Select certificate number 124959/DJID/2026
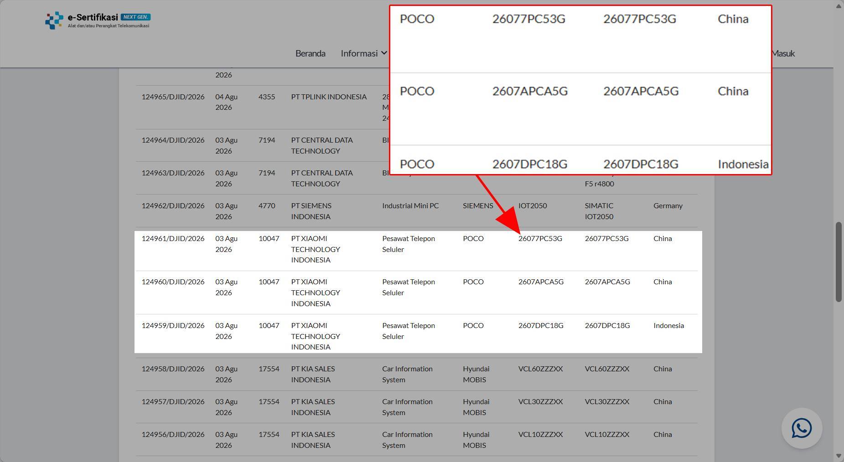 (x=173, y=325)
